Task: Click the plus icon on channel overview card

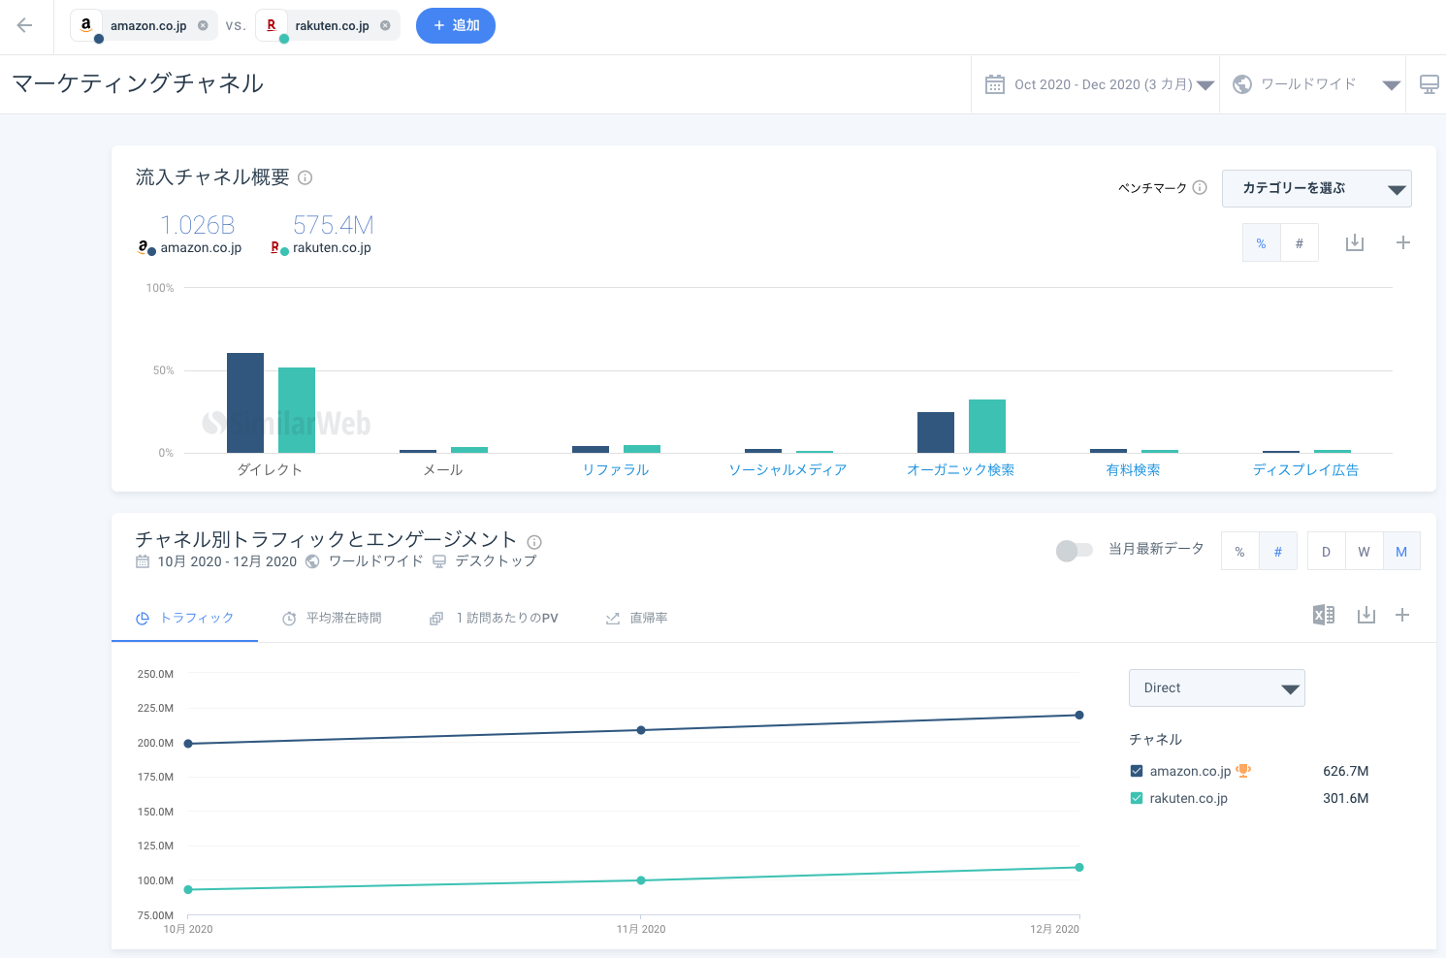Action: click(1402, 242)
